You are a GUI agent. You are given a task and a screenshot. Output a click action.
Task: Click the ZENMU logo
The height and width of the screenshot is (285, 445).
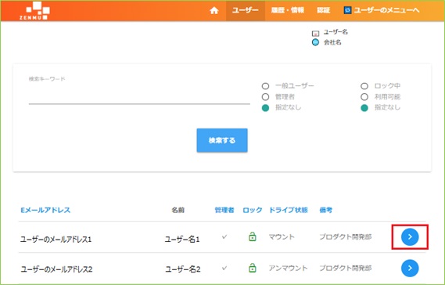(x=35, y=10)
